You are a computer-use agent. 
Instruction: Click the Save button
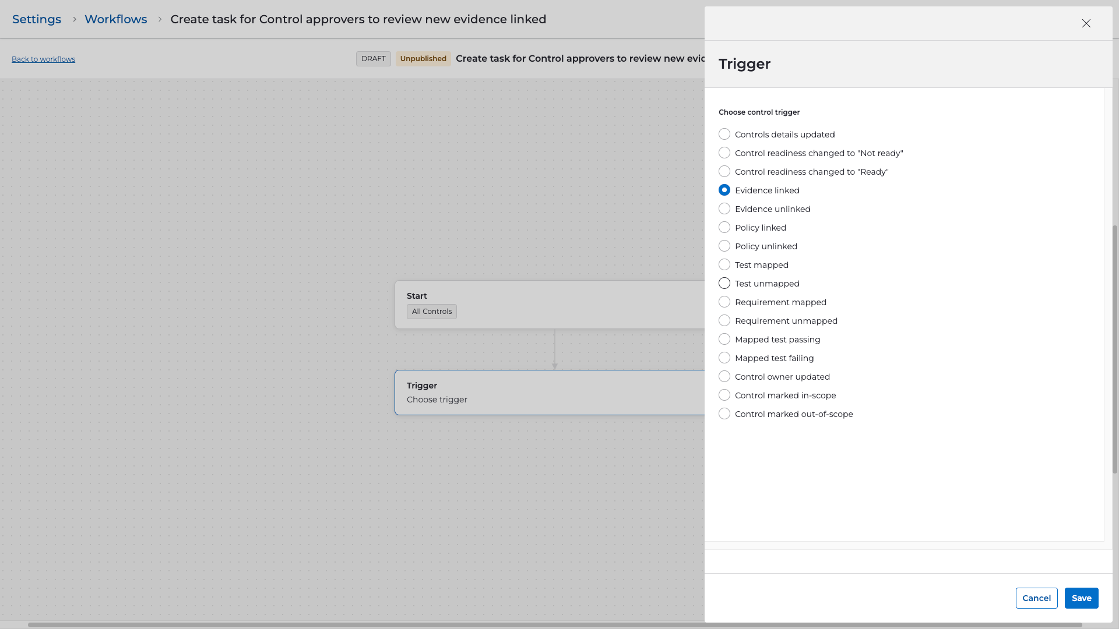(x=1081, y=598)
